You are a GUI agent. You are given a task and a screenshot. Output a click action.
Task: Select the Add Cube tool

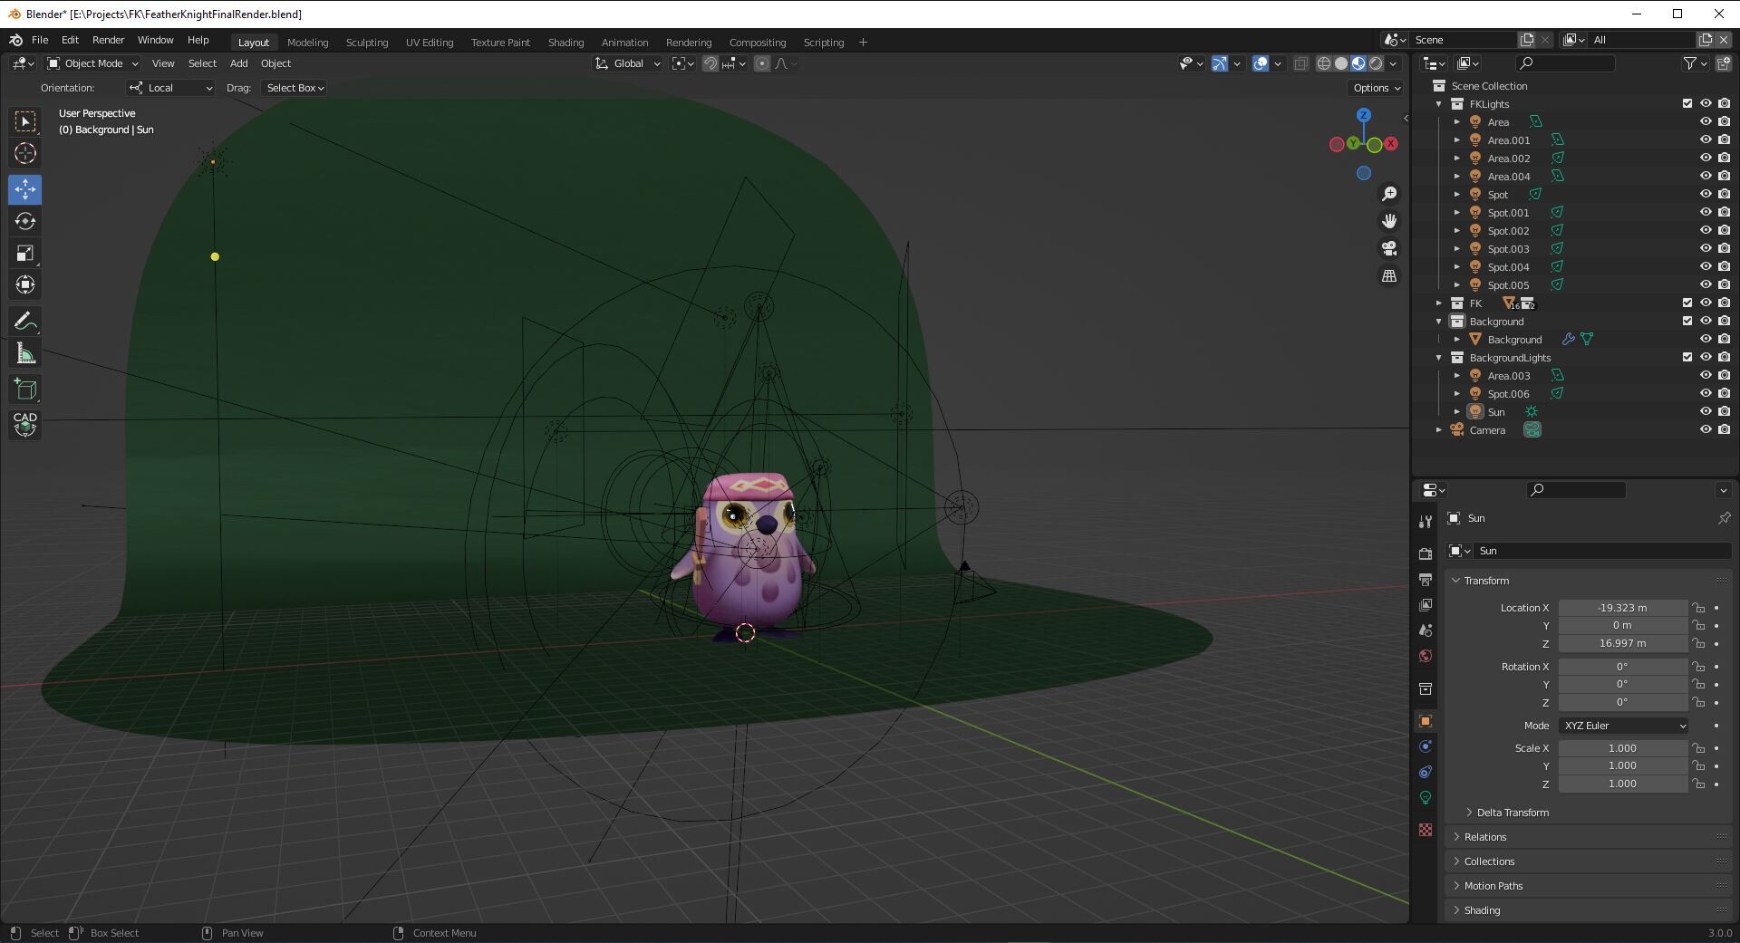[25, 390]
